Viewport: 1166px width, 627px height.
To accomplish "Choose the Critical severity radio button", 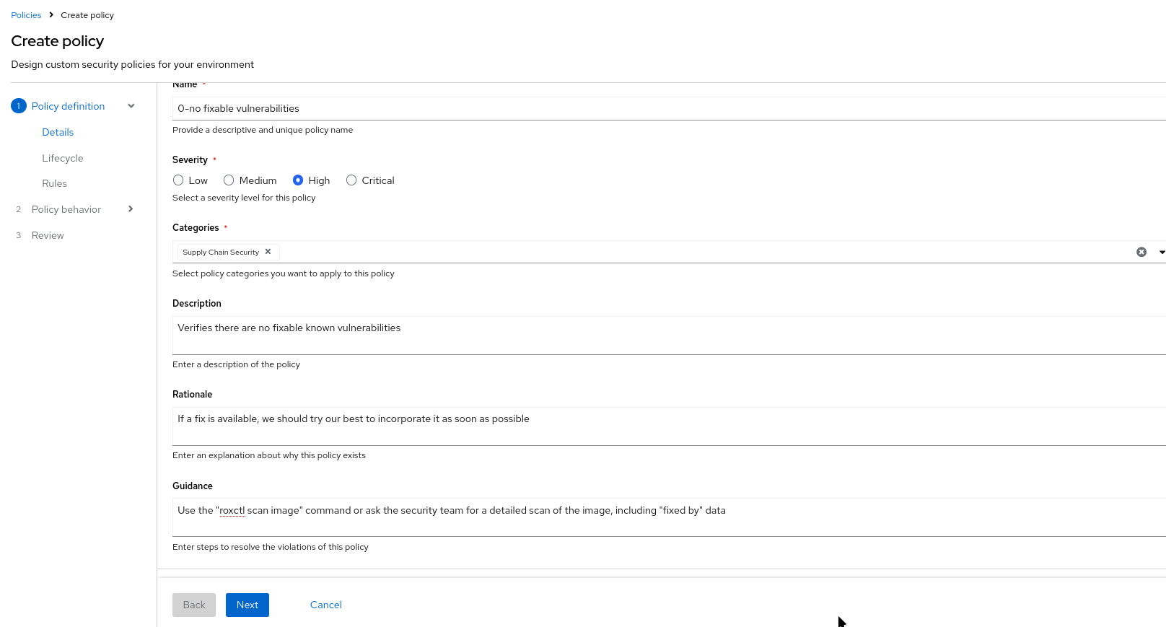I will [351, 180].
